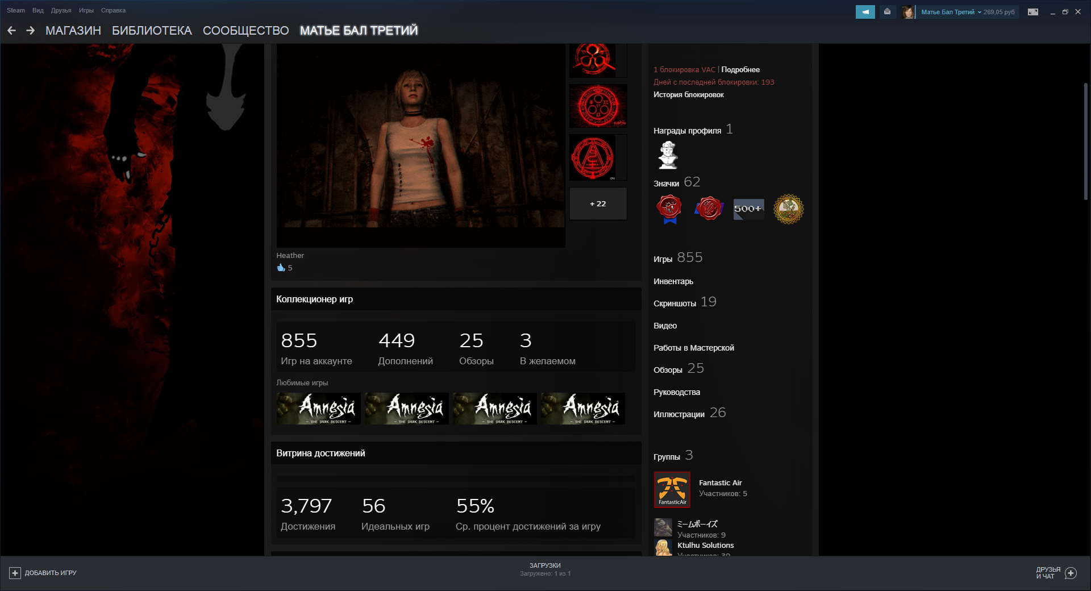Go to the СООБЩЕСТВО tab
Viewport: 1091px width, 591px height.
click(246, 31)
